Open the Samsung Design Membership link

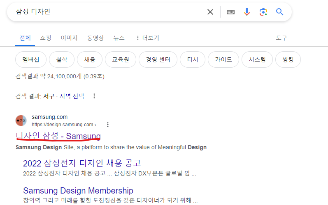[78, 190]
